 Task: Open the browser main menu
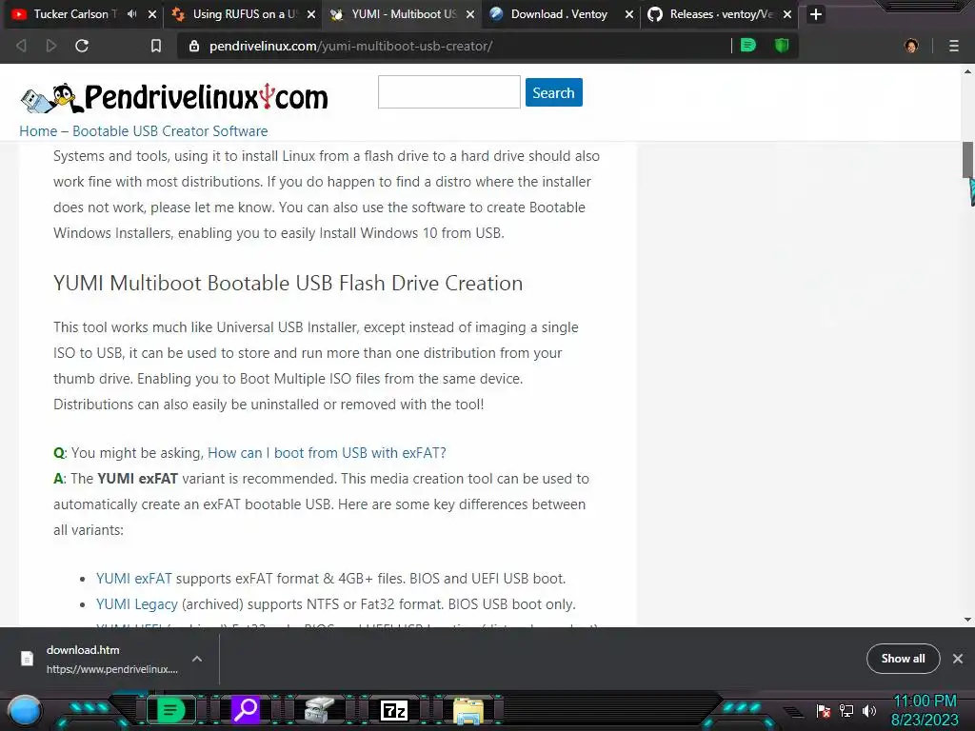[x=954, y=46]
